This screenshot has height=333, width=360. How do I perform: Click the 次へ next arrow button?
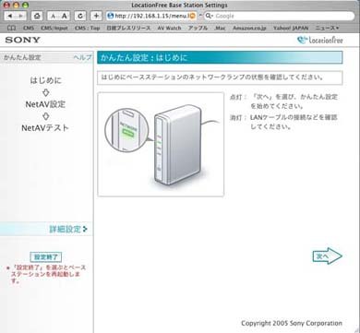point(328,256)
